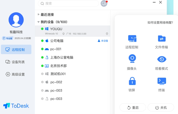Open the 如何设置网络唤醒? help link

pos(160,23)
